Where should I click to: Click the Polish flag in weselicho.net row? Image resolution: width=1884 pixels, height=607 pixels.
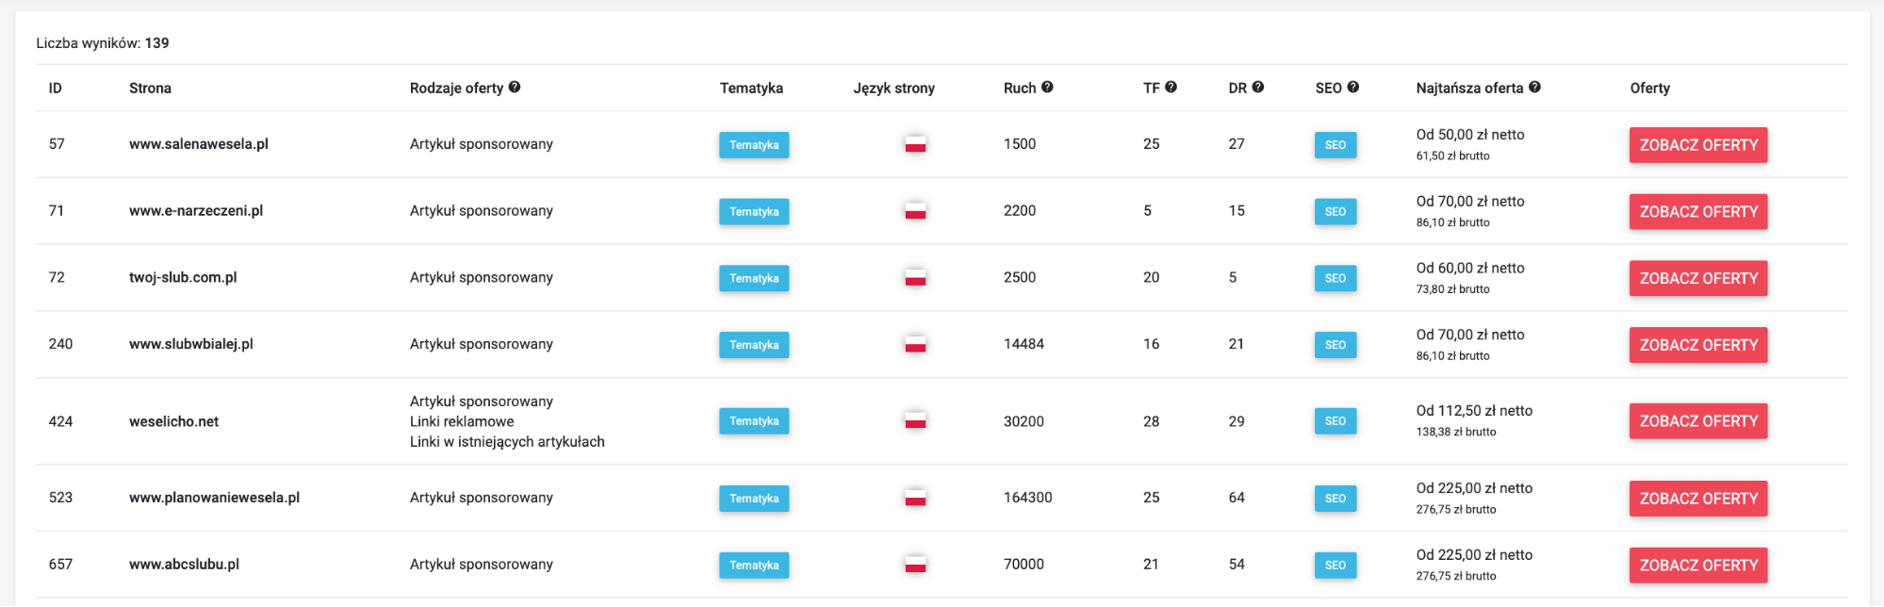pos(915,420)
